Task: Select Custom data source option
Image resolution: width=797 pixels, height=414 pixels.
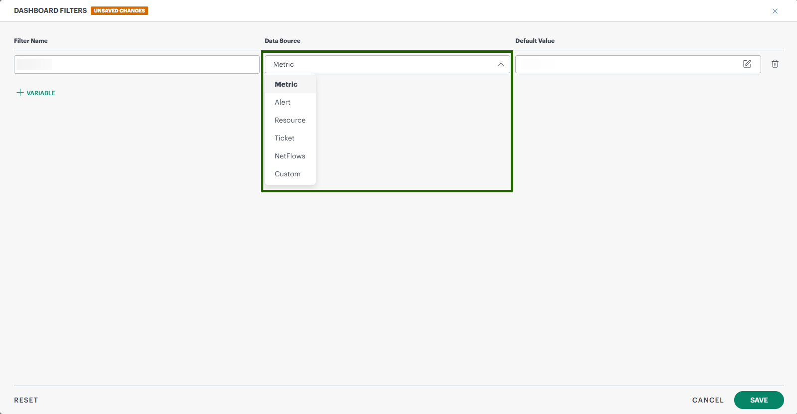Action: (288, 174)
